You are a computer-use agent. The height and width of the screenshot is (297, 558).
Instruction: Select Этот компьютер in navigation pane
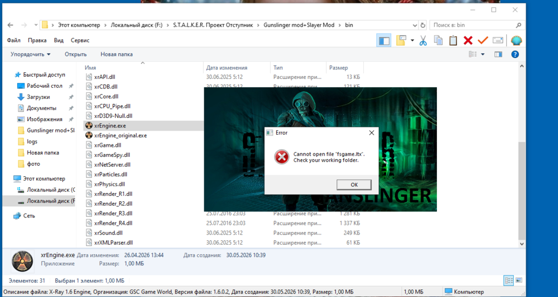[x=44, y=179]
